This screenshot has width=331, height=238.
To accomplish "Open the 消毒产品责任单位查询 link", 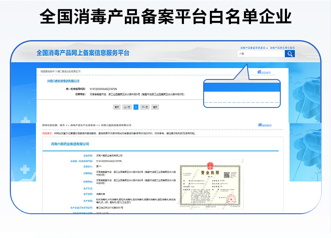I will coord(282,48).
